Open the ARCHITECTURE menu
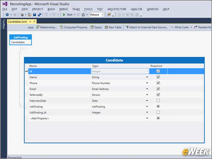 click(117, 9)
